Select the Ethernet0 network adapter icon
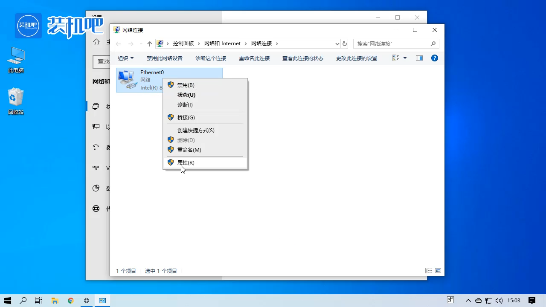 (127, 80)
